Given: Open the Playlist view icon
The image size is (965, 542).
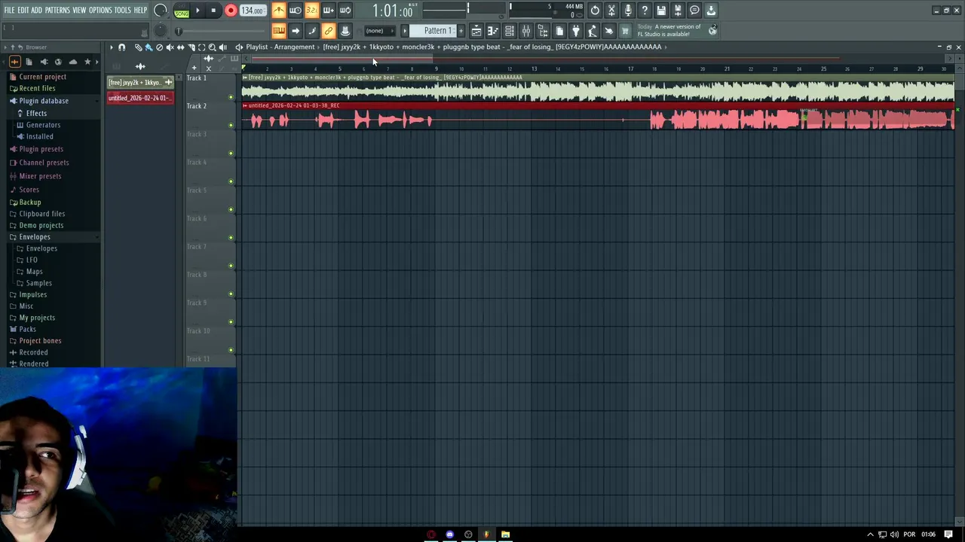Looking at the screenshot, I should click(x=476, y=31).
